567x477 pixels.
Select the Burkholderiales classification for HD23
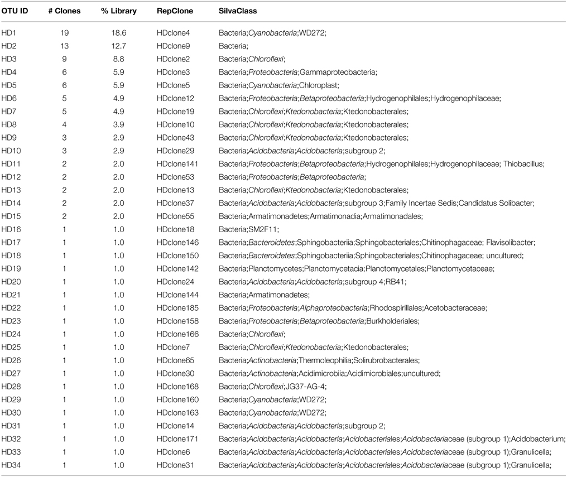(392, 321)
